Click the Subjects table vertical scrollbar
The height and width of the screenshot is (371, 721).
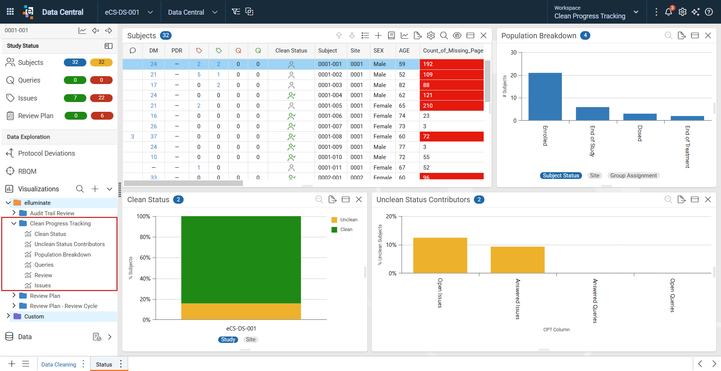tap(487, 81)
